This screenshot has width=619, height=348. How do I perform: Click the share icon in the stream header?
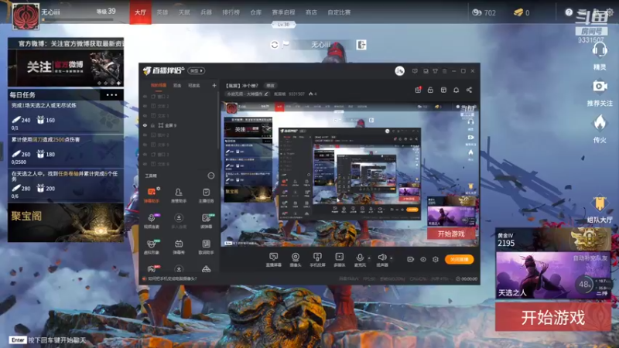469,90
